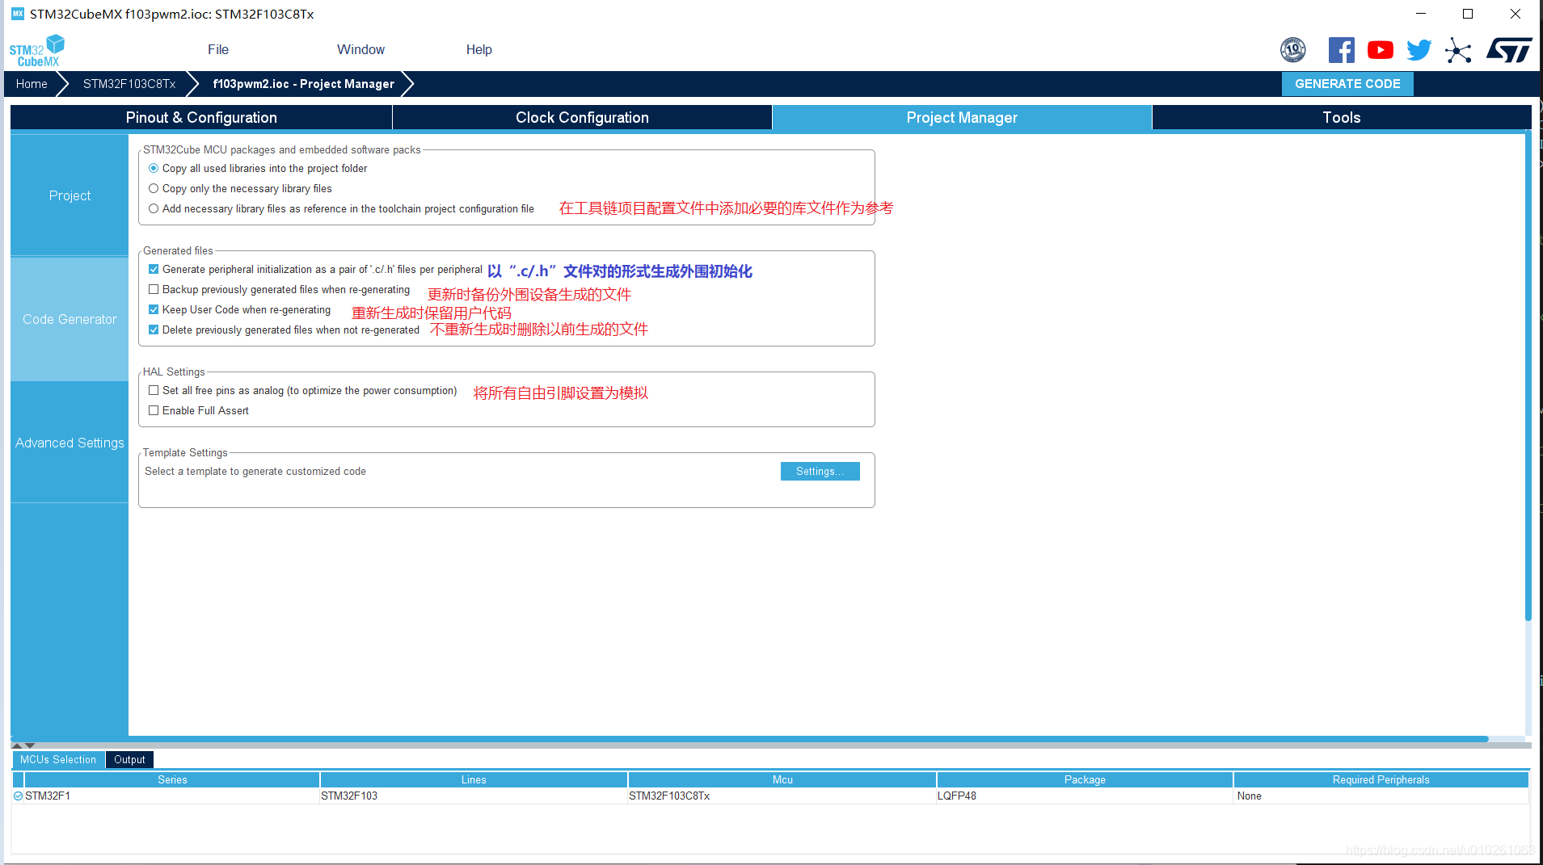Select Add necessary library files as reference
Image resolution: width=1543 pixels, height=865 pixels.
pyautogui.click(x=154, y=208)
